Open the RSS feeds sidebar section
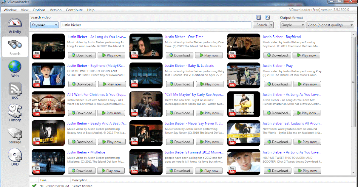Viewport: 358px width, 187px height. 15,91
